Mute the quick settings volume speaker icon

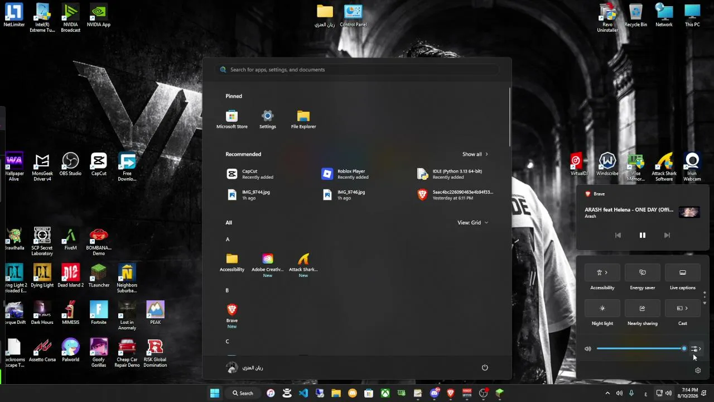588,349
